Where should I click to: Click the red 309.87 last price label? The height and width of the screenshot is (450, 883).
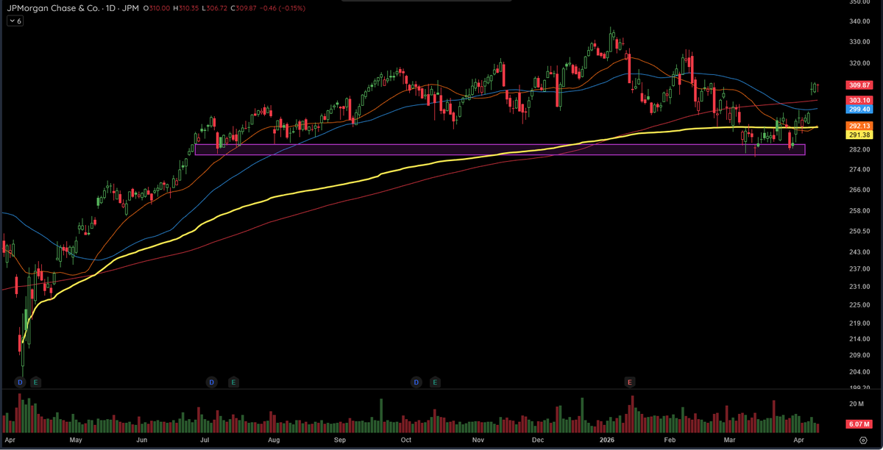tap(859, 85)
